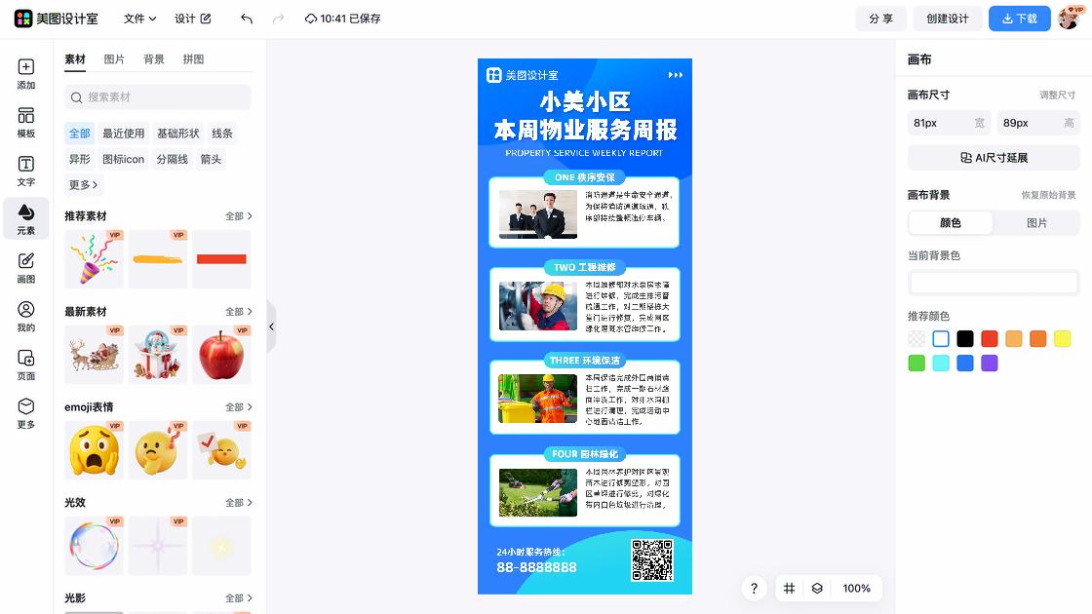Switch to the 图片 tab
The width and height of the screenshot is (1092, 614).
[114, 59]
